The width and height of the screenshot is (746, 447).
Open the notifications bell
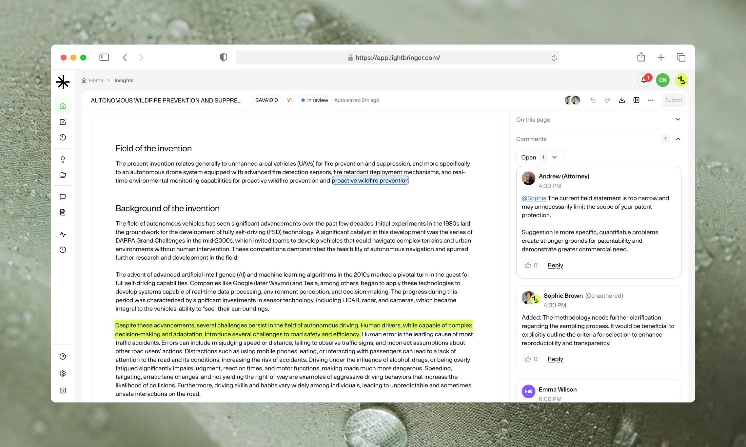[644, 80]
